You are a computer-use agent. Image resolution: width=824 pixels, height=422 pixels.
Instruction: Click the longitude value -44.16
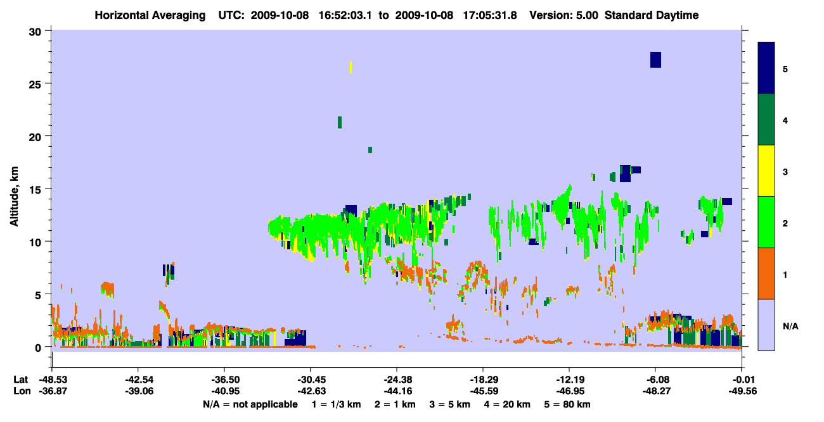click(x=396, y=392)
